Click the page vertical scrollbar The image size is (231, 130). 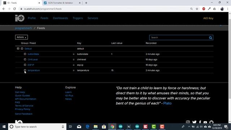pyautogui.click(x=230, y=59)
